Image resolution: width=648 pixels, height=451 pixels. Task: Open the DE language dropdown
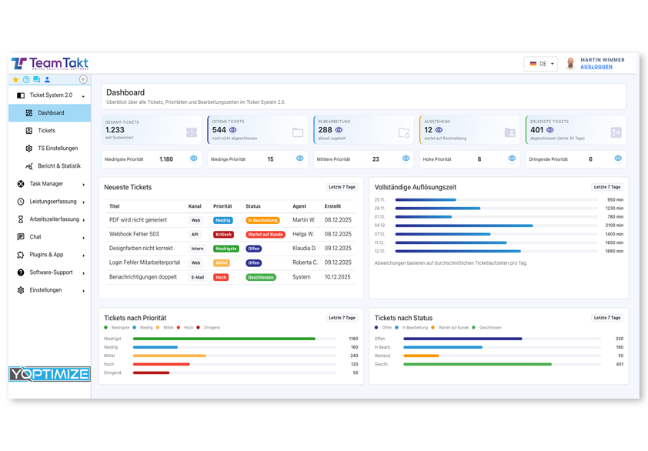point(540,64)
